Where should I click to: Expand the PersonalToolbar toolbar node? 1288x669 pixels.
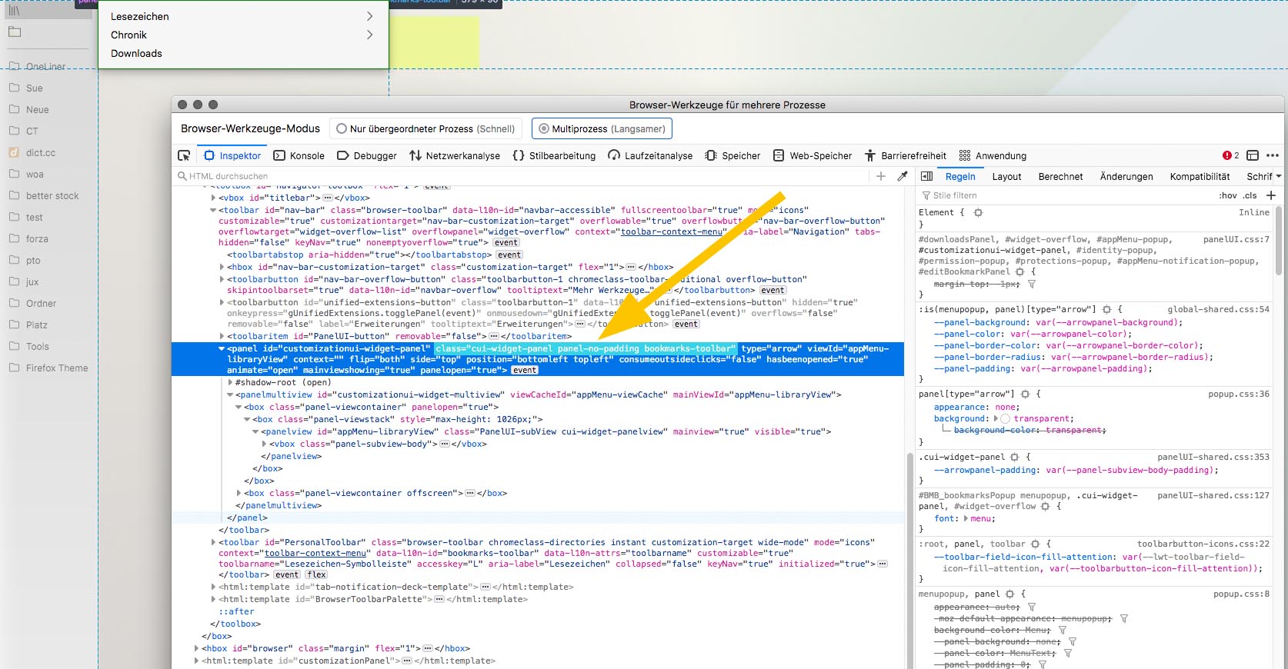213,542
